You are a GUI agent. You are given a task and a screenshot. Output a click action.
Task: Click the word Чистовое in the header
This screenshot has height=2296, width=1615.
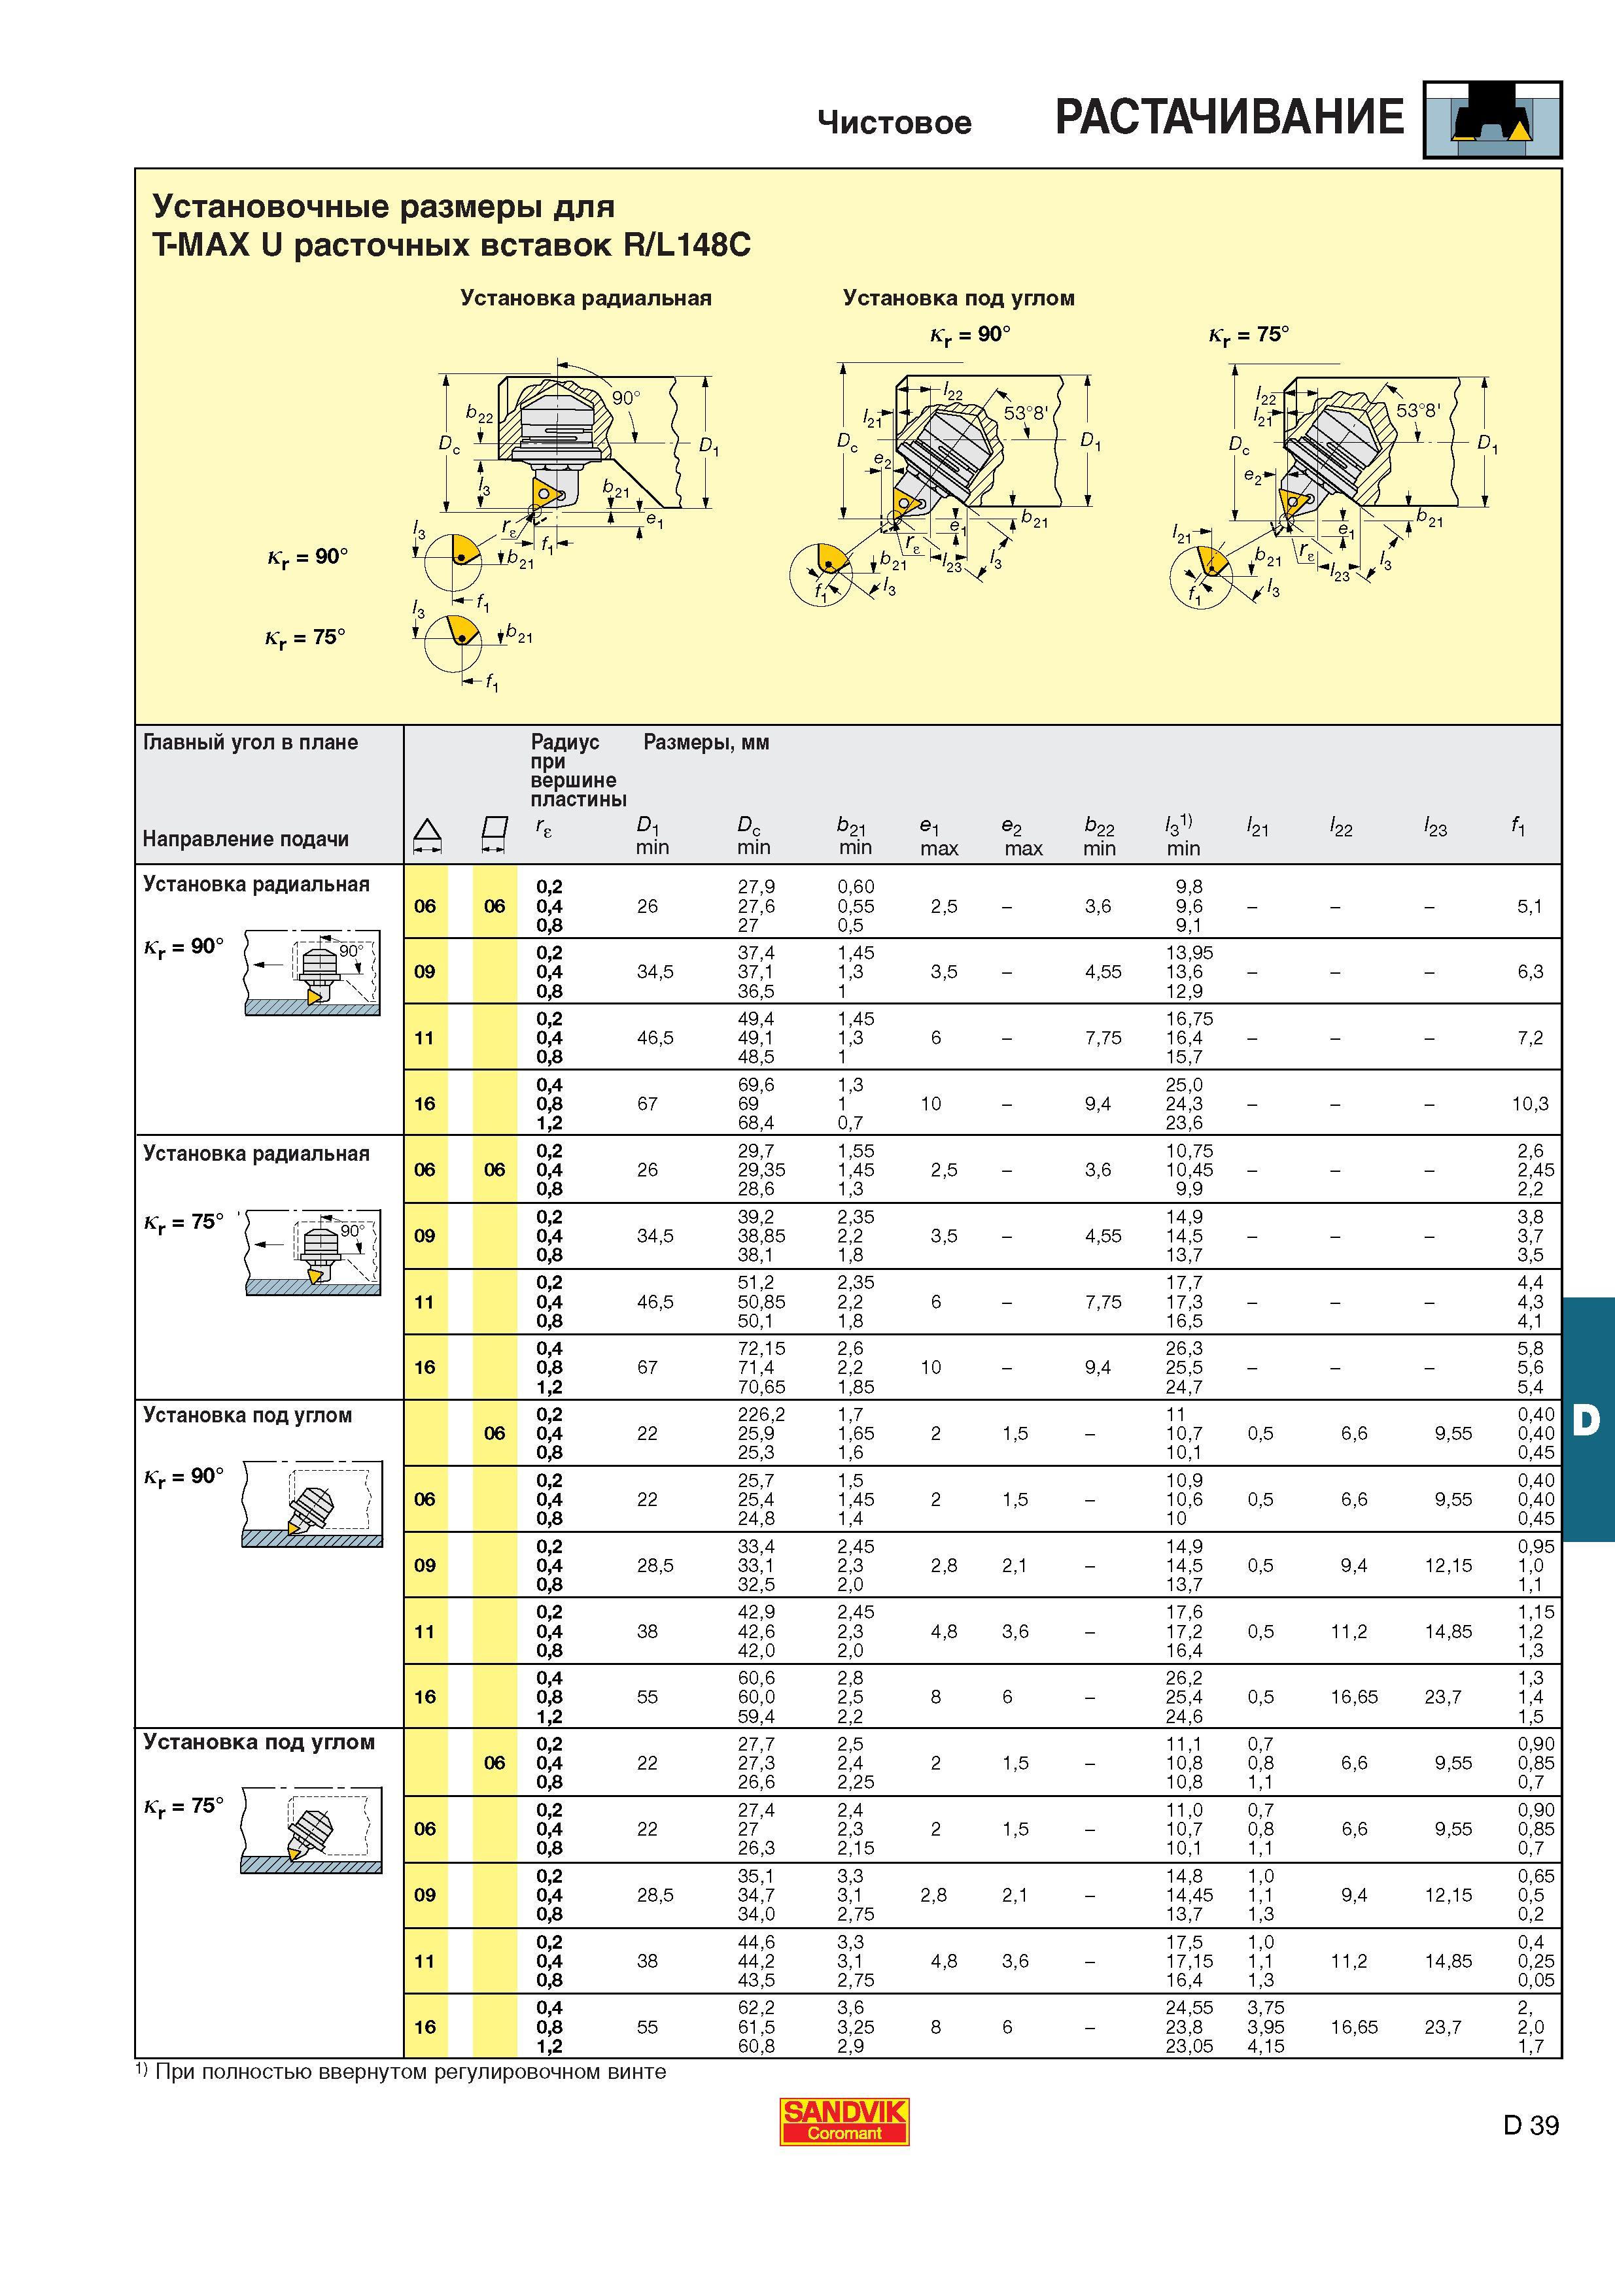(x=894, y=123)
